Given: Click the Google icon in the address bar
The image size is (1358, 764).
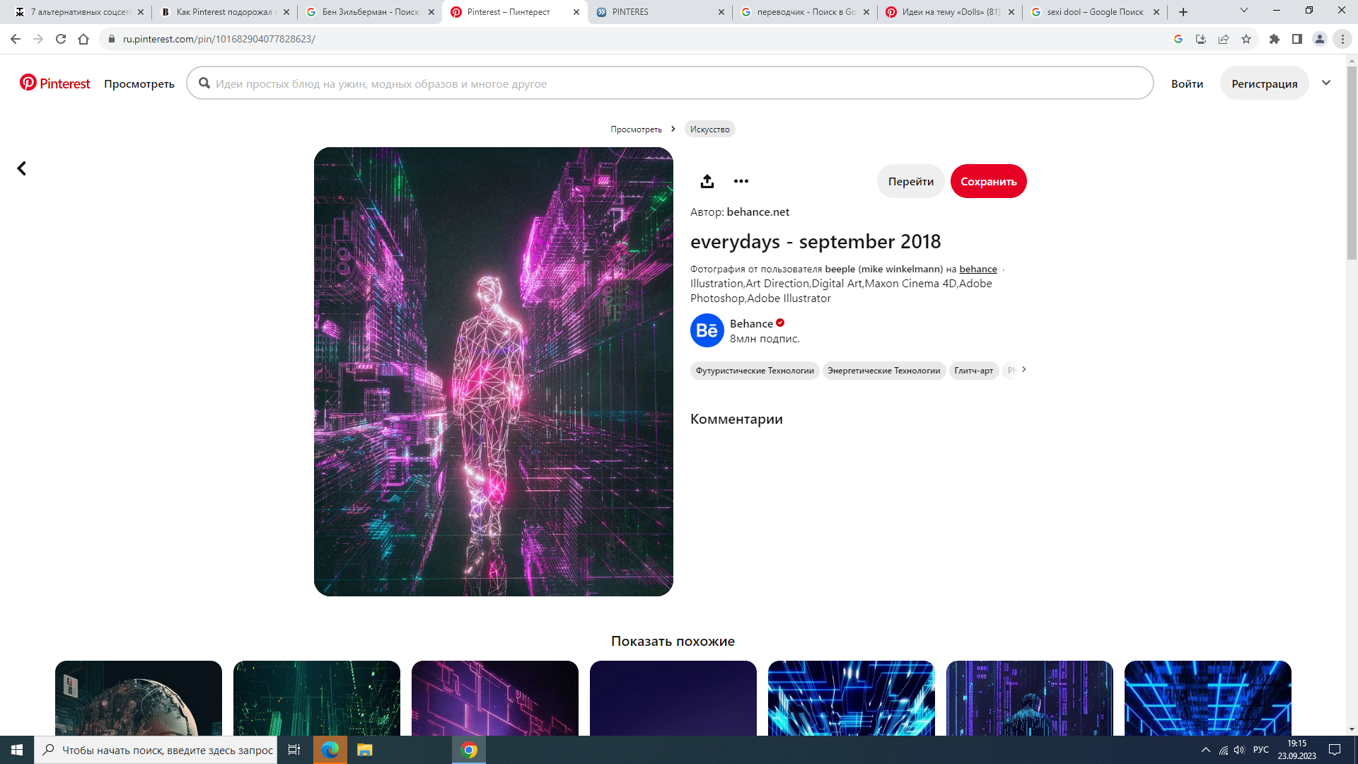Looking at the screenshot, I should 1178,39.
